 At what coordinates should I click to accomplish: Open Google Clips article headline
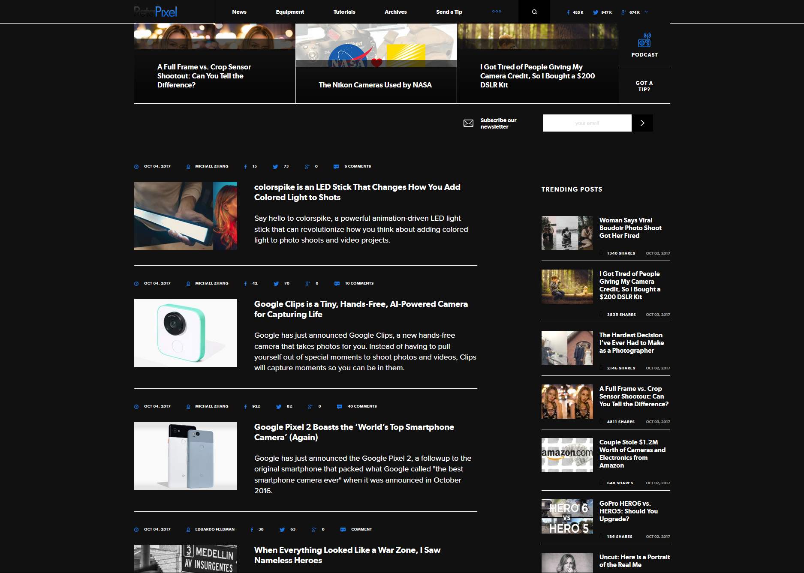point(361,309)
